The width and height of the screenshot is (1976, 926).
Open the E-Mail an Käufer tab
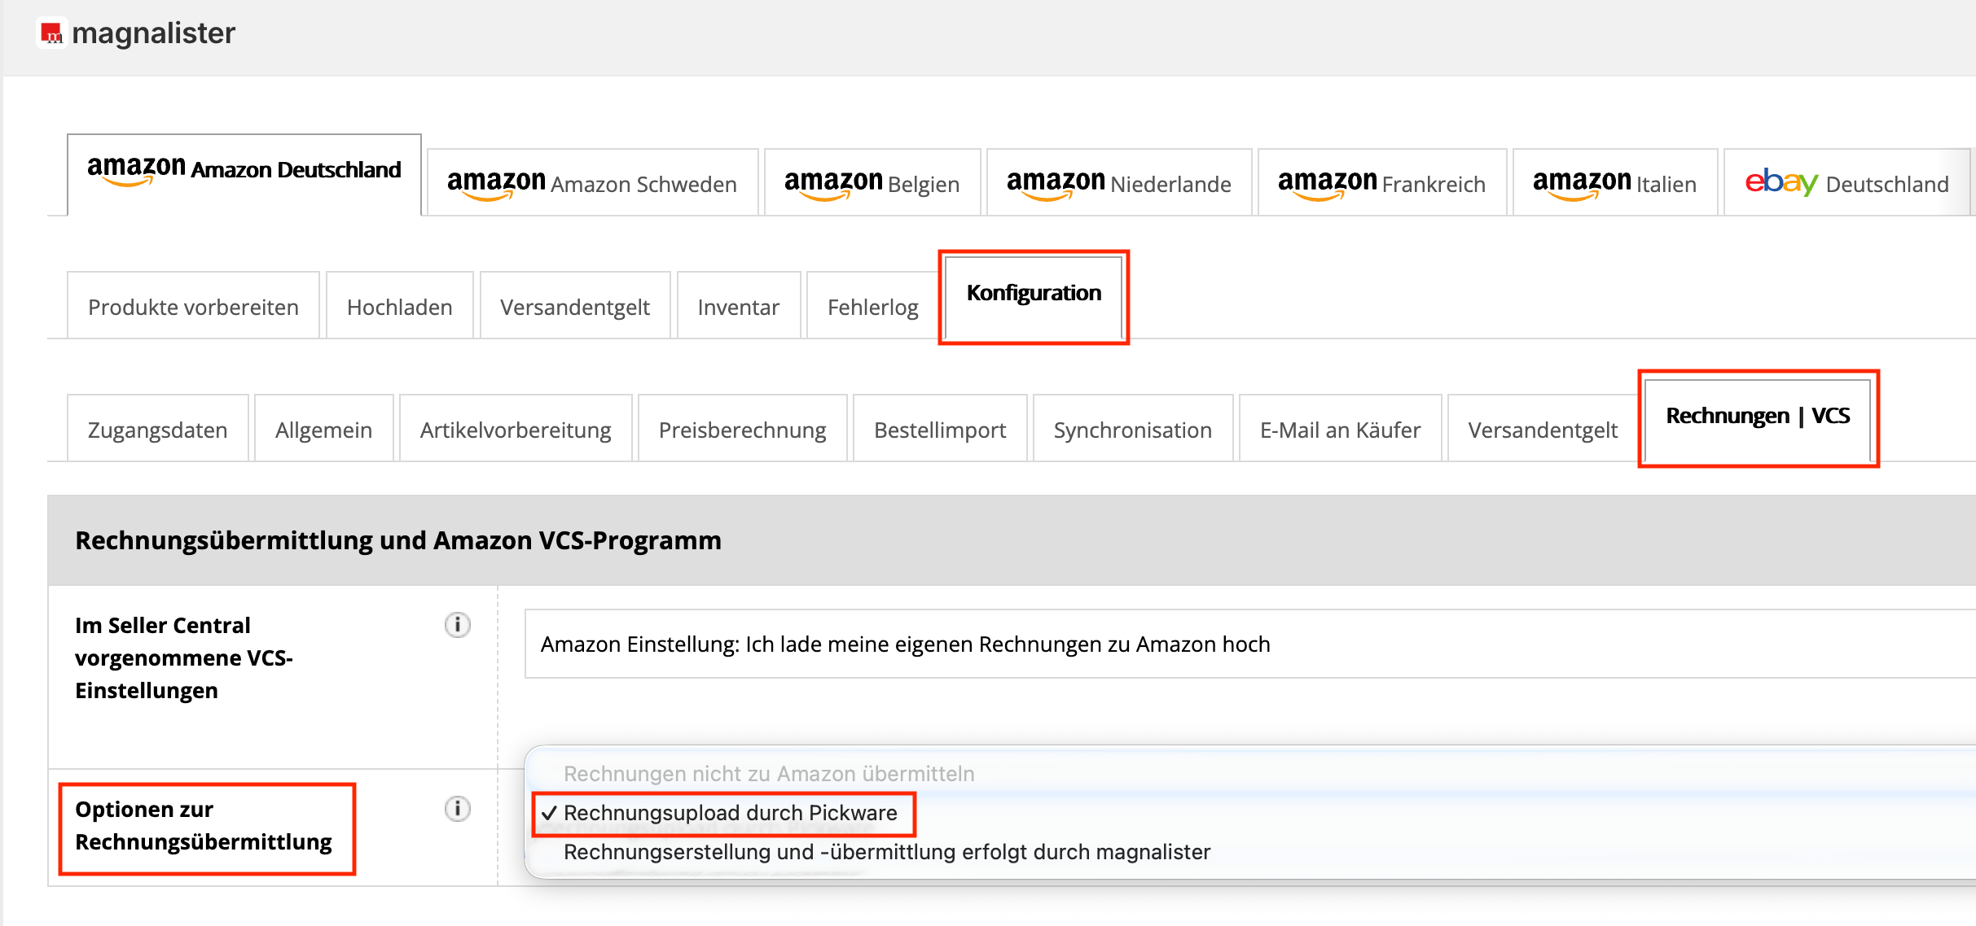pyautogui.click(x=1340, y=430)
